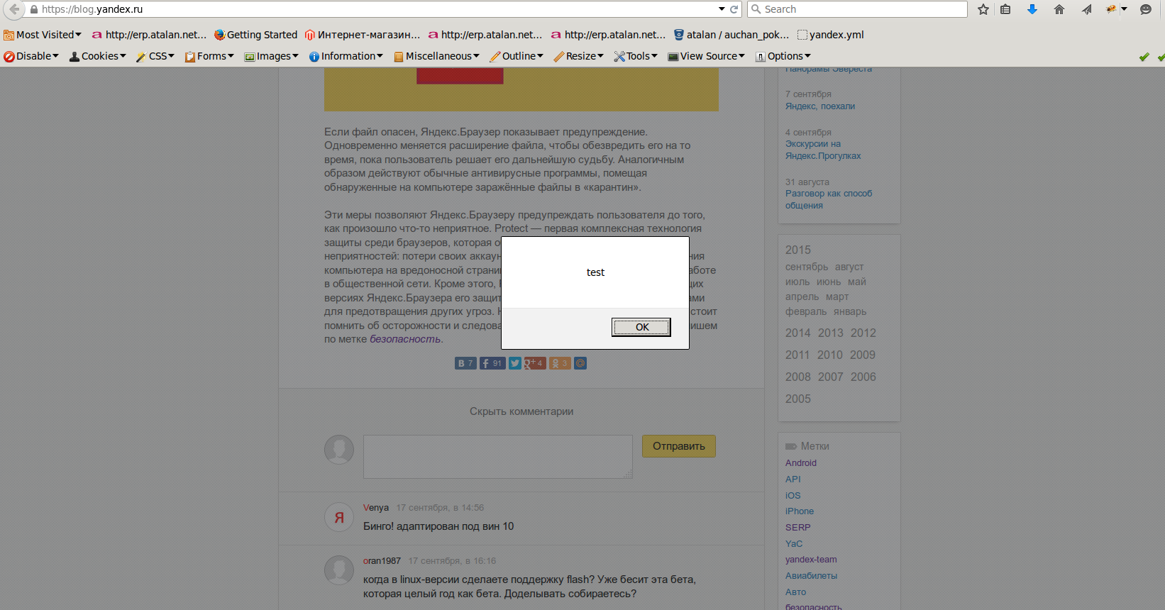Open the Интернет-магазин bookmark
The width and height of the screenshot is (1165, 610).
pos(363,35)
